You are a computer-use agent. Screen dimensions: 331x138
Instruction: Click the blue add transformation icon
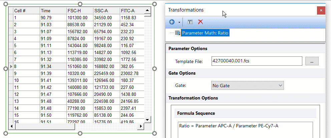[x=172, y=22]
